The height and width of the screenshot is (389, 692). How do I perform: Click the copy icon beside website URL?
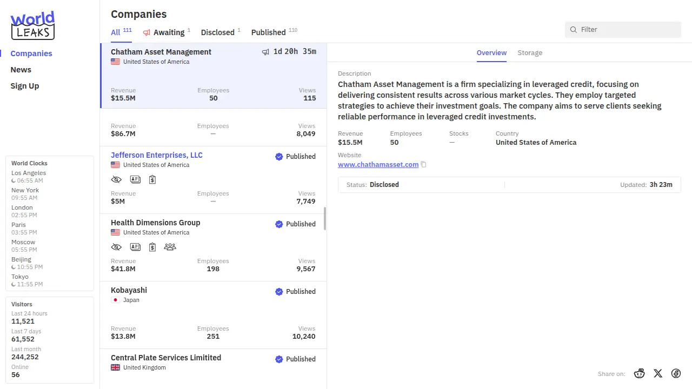[x=424, y=165]
